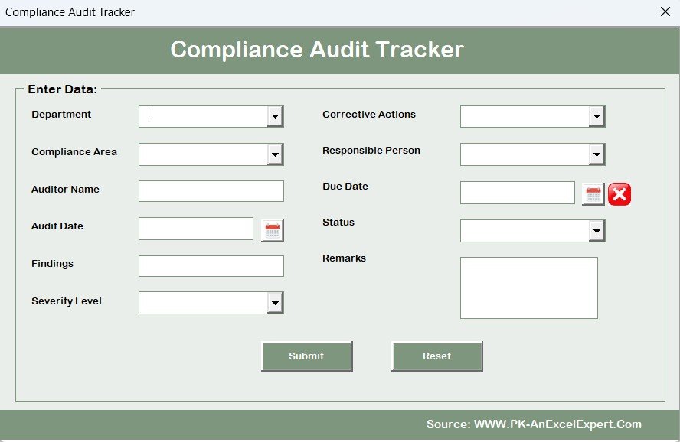Open the Due Date calendar picker
Viewport: 680px width, 442px height.
[593, 194]
